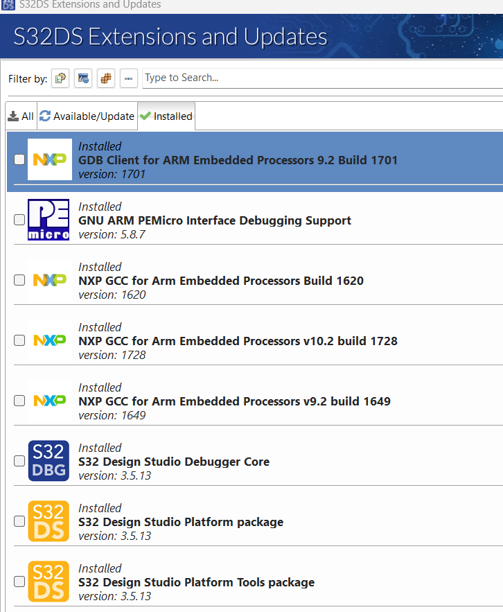Click the first filter icon beside 'Filter by'
The width and height of the screenshot is (503, 612).
pyautogui.click(x=60, y=78)
